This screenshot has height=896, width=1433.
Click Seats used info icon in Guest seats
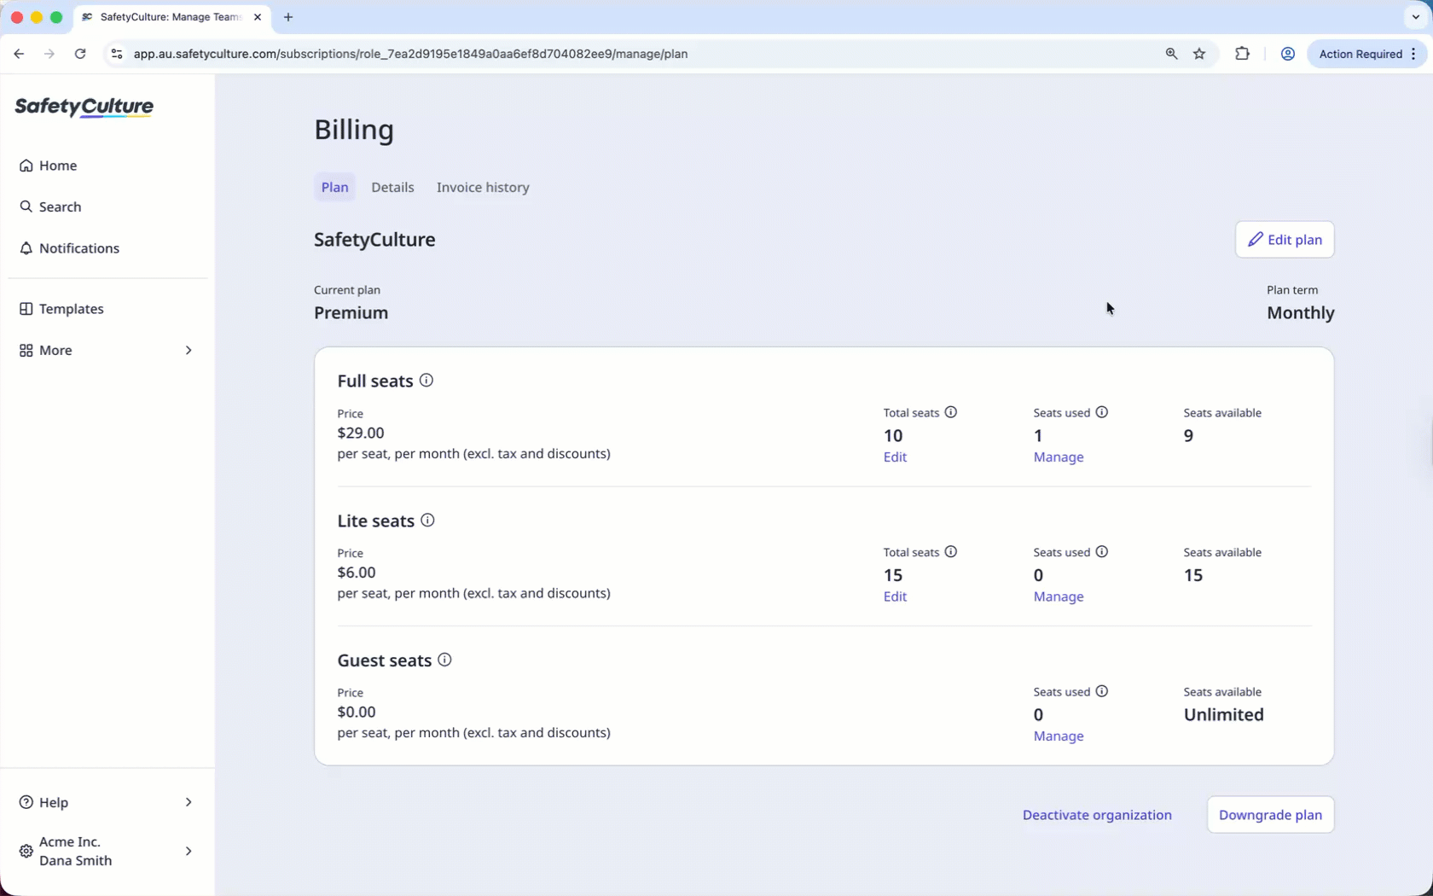click(x=1102, y=691)
